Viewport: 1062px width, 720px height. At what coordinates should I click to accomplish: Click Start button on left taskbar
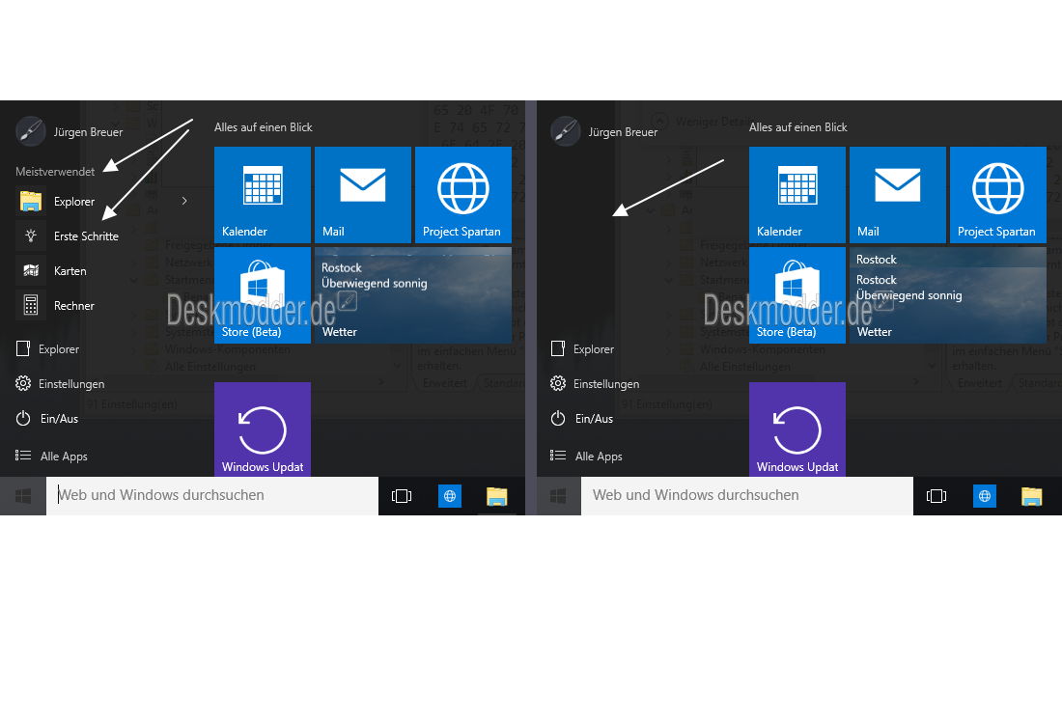23,496
